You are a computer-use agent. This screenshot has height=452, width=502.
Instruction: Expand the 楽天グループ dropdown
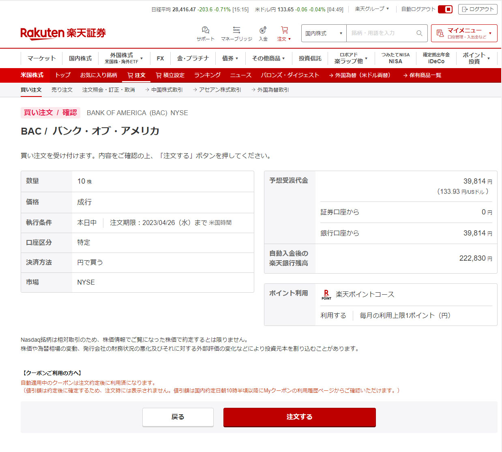coord(372,9)
